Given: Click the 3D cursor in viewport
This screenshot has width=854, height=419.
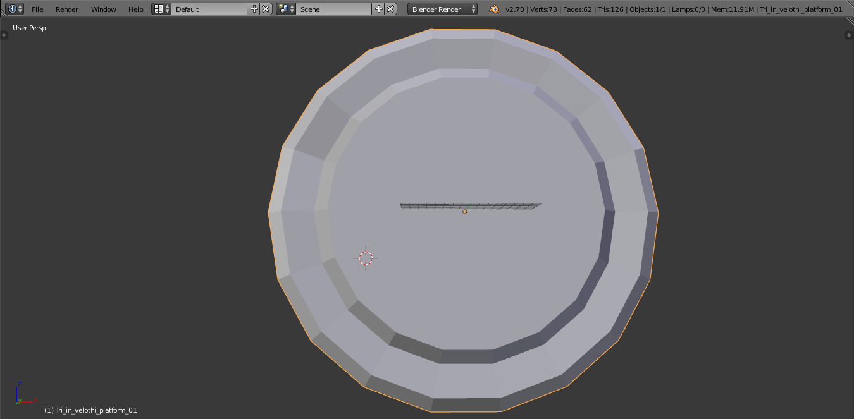Looking at the screenshot, I should (x=366, y=258).
